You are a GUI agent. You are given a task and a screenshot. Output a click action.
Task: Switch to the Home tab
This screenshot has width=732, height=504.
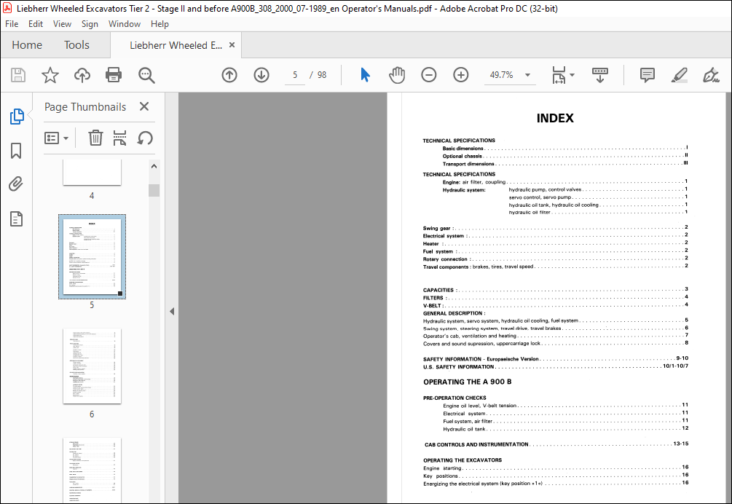(x=27, y=45)
